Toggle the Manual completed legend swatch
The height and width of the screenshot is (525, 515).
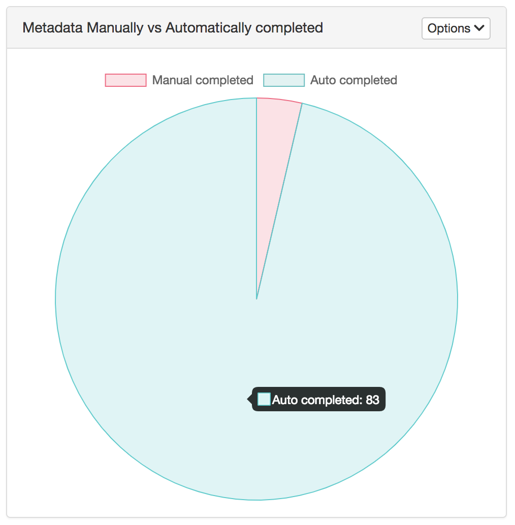(125, 80)
